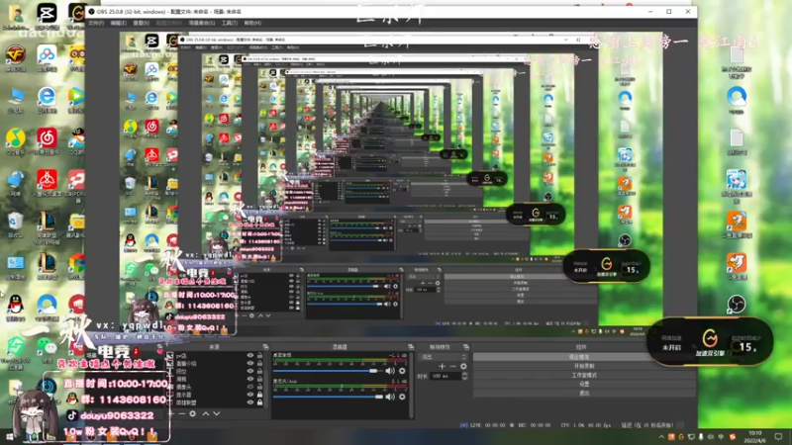Mute 桌面音频 speaker icon in main OBS mixer
This screenshot has width=792, height=445.
(x=389, y=371)
